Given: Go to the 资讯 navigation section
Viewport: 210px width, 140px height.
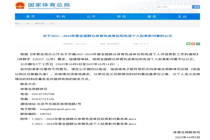Looking at the screenshot, I should click(121, 16).
